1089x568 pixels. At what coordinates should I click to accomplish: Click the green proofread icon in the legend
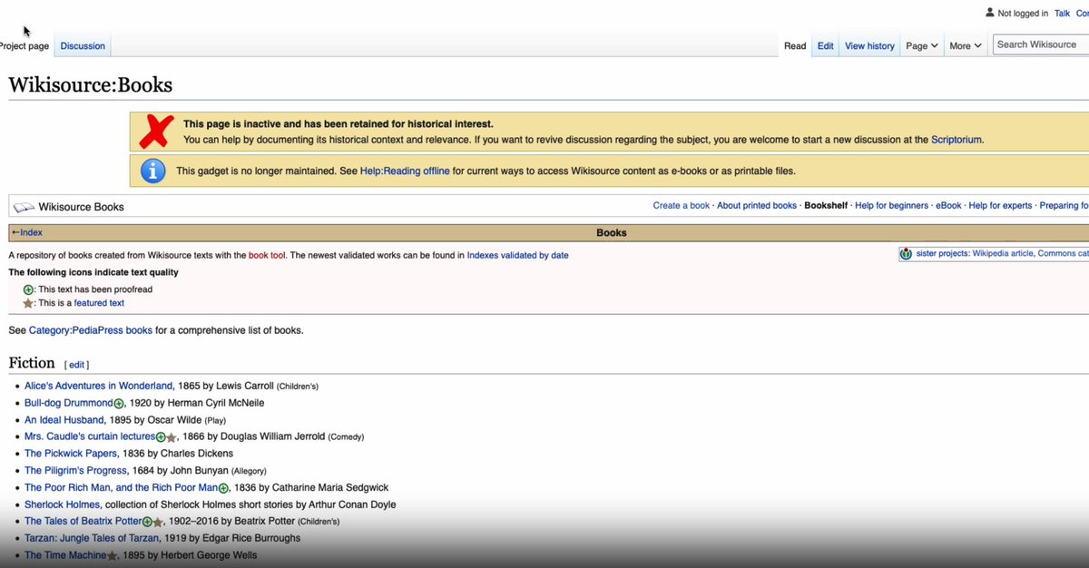(x=28, y=289)
